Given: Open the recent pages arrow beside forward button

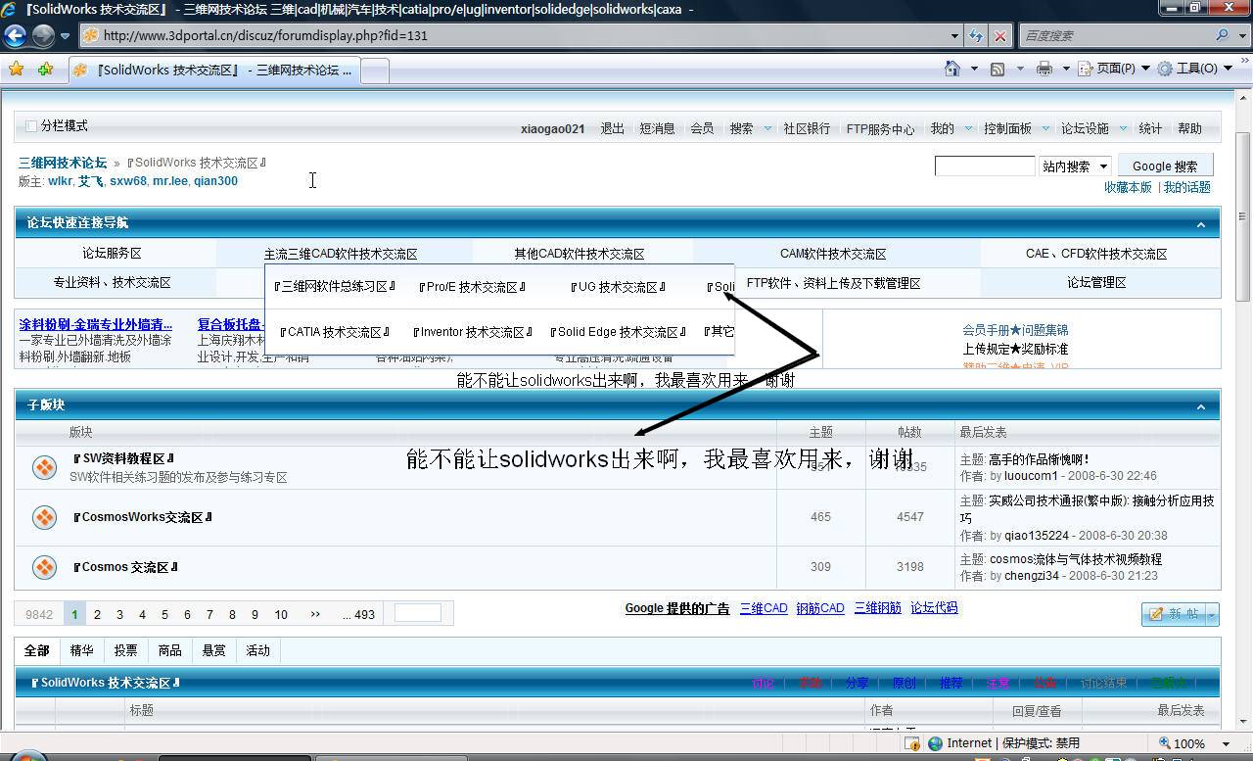Looking at the screenshot, I should pos(65,36).
